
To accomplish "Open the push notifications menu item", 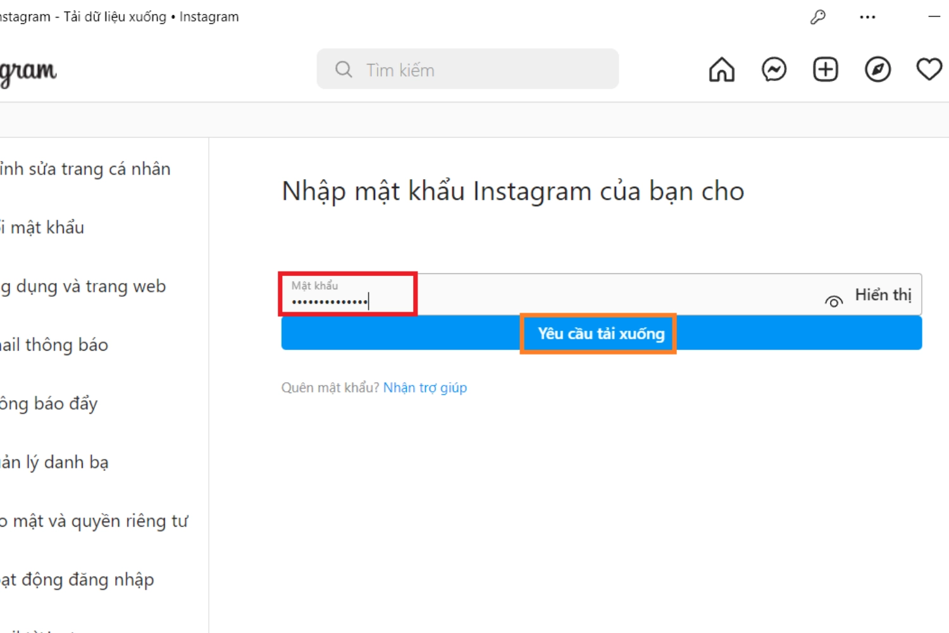I will click(x=49, y=404).
